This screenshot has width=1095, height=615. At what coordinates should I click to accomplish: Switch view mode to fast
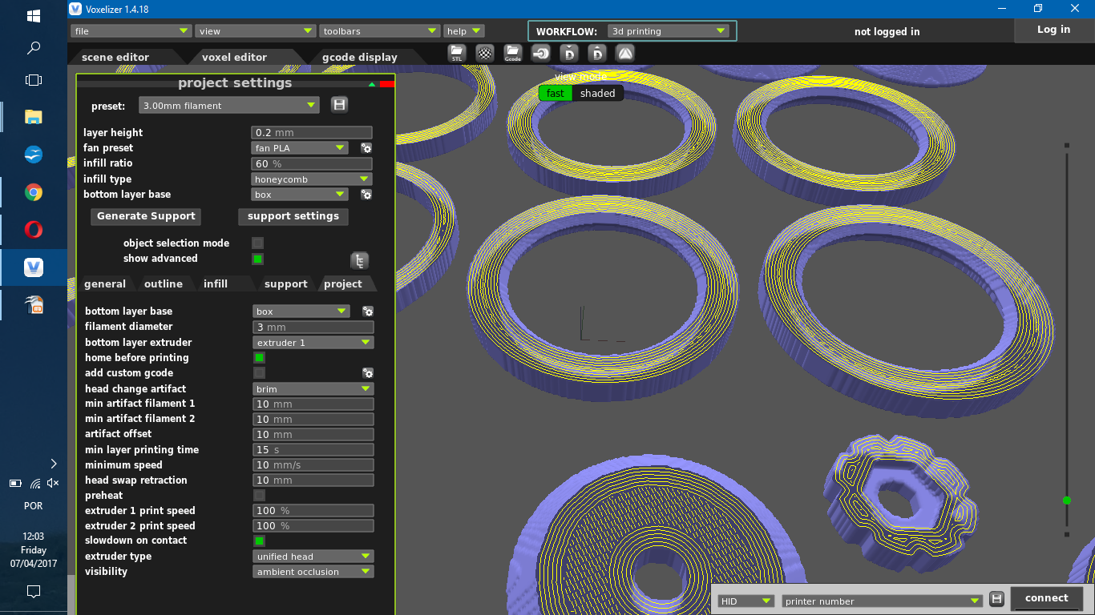(x=556, y=93)
